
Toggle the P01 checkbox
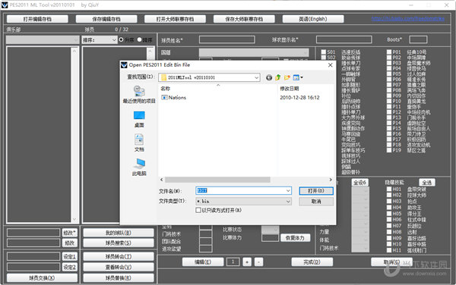tap(389, 52)
